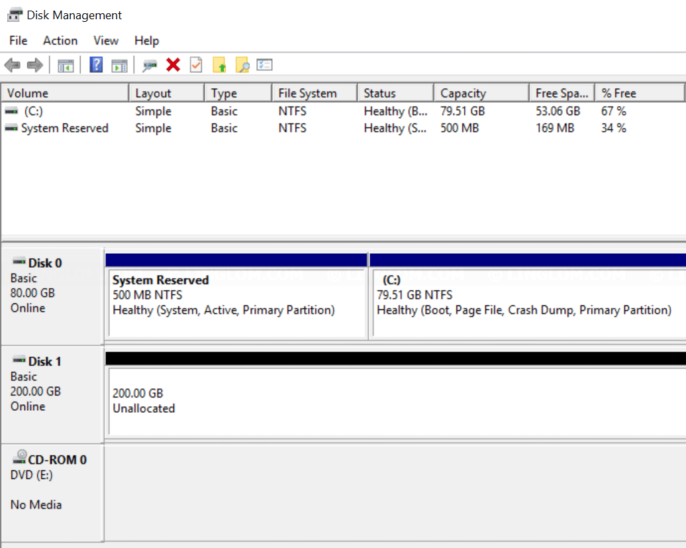Click the folder with green arrow icon
The width and height of the screenshot is (686, 548).
(219, 65)
